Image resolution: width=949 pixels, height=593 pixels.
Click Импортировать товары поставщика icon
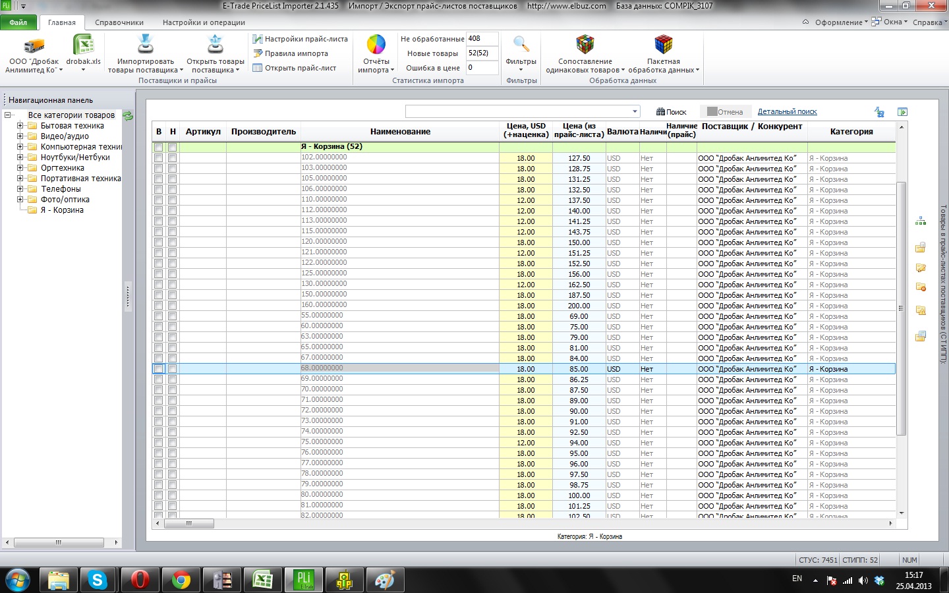146,44
